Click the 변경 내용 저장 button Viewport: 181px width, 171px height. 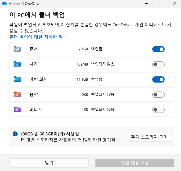tap(135, 163)
